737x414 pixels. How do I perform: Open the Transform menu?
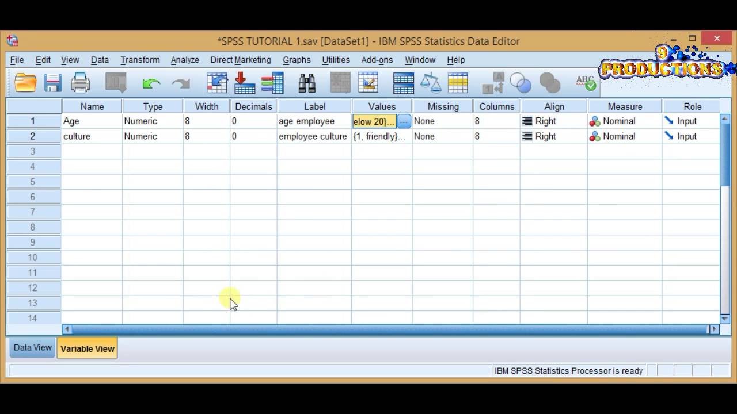[140, 60]
